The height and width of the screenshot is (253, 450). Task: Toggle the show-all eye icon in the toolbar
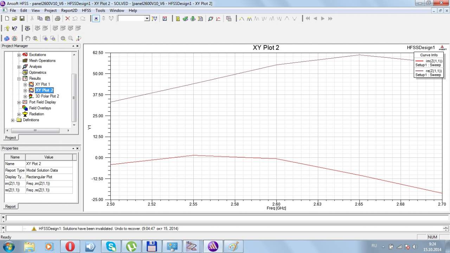[27, 28]
